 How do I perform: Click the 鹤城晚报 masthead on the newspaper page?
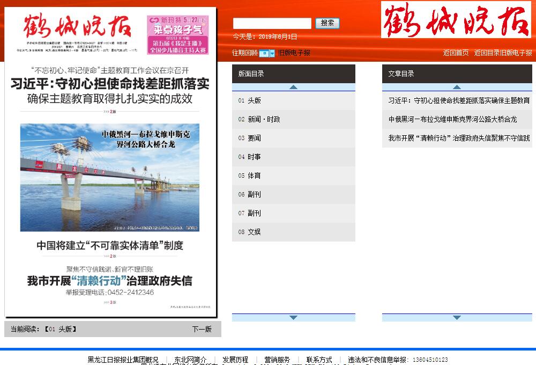78,26
